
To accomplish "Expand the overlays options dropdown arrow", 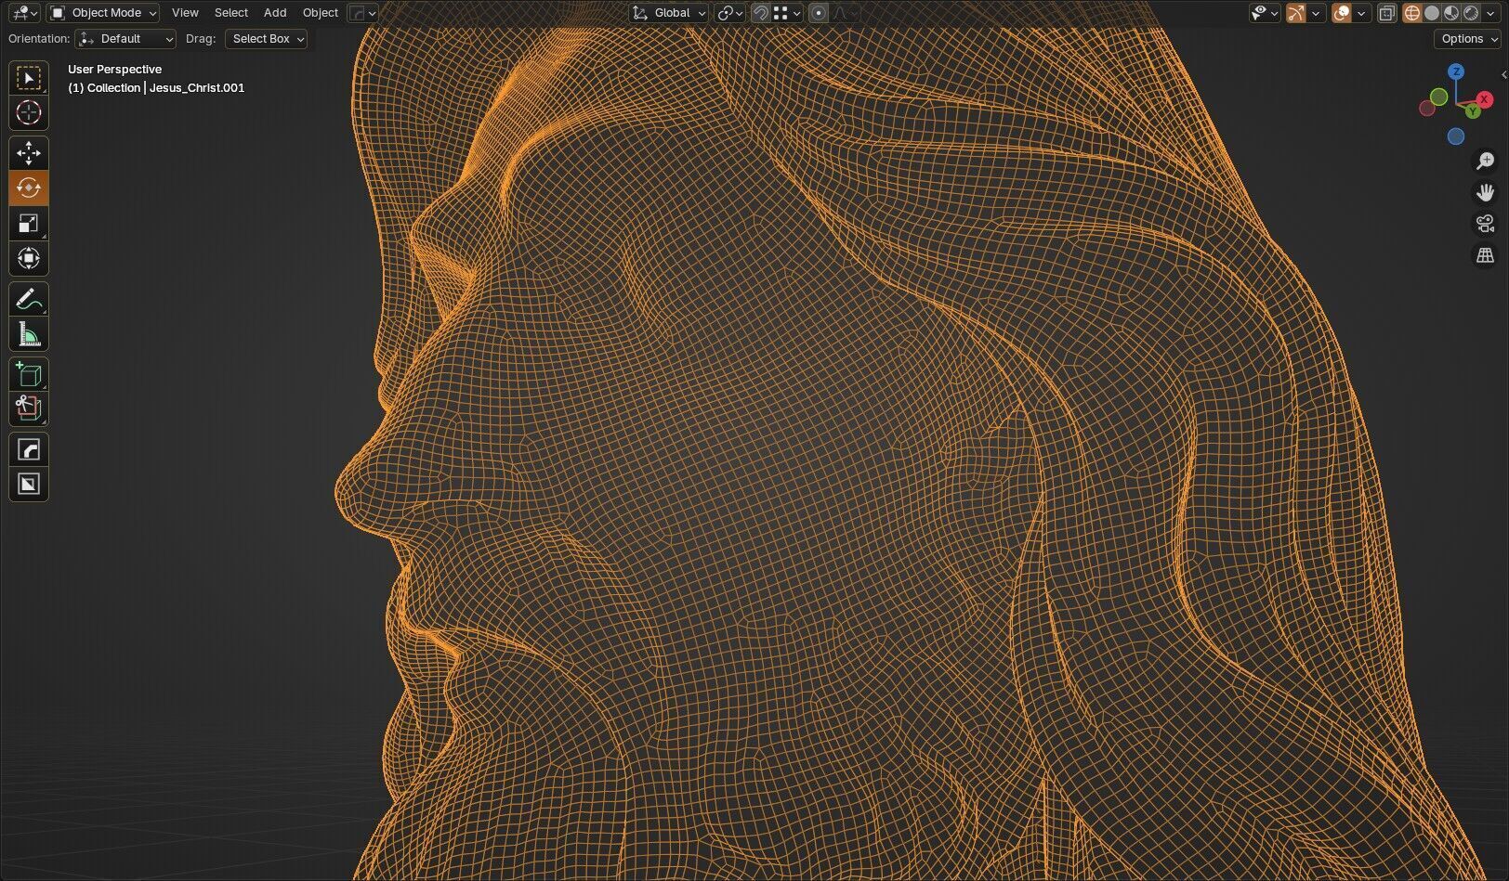I will (x=1361, y=13).
